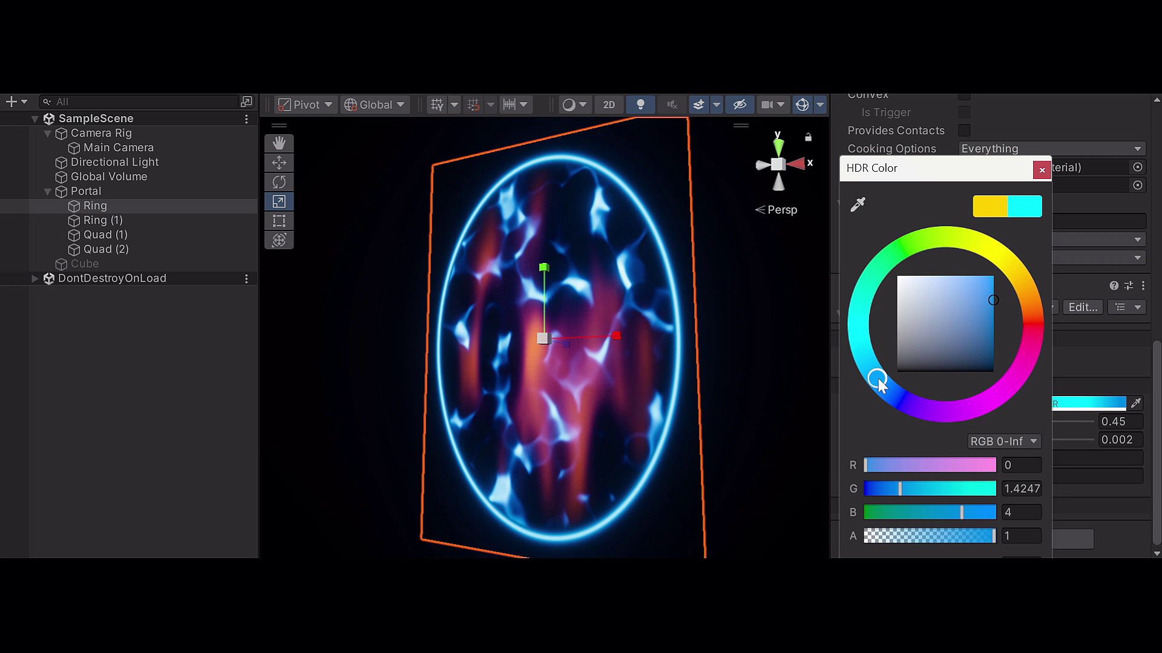Select the Hand view tool

pyautogui.click(x=279, y=143)
